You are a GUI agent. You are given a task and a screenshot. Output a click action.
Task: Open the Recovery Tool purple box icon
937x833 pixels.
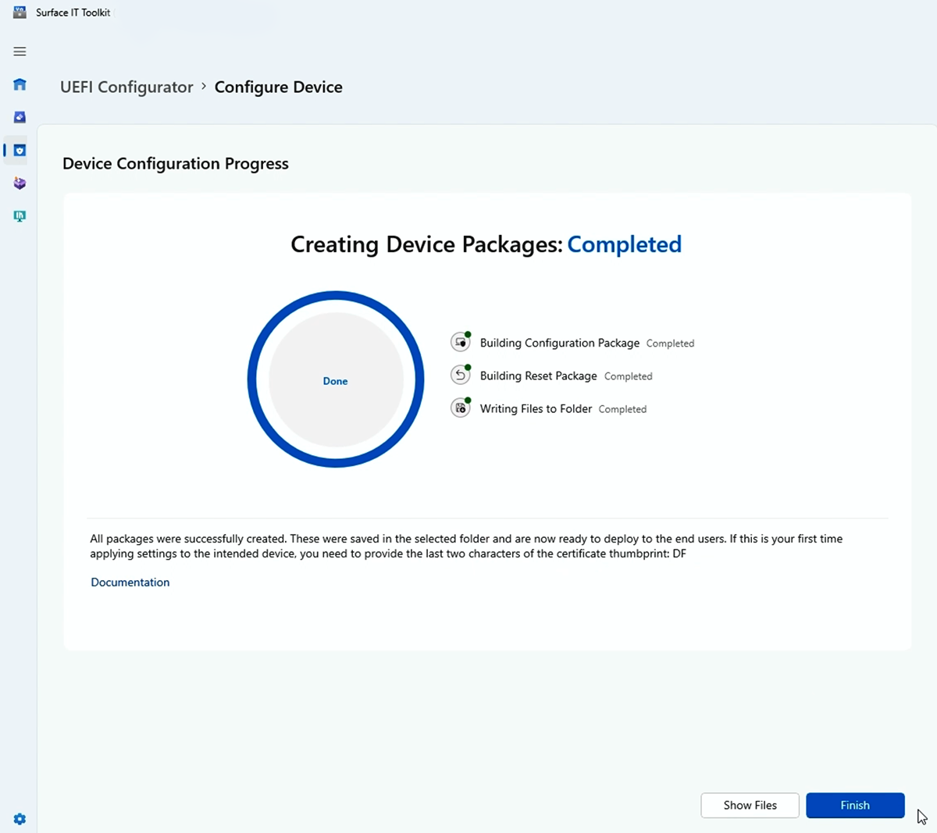click(x=19, y=183)
